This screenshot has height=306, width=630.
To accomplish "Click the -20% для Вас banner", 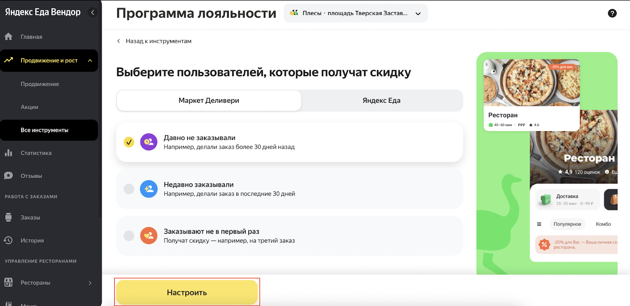I will [x=576, y=245].
